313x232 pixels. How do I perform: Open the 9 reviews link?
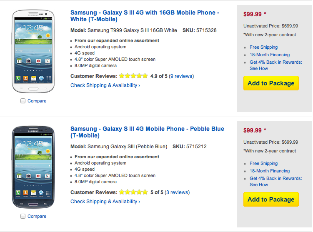click(181, 76)
